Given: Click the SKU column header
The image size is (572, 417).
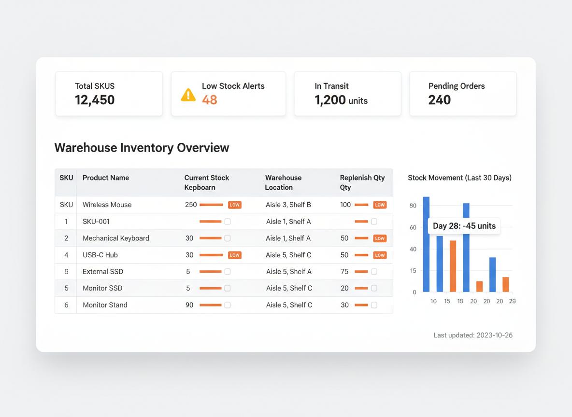Looking at the screenshot, I should [66, 178].
